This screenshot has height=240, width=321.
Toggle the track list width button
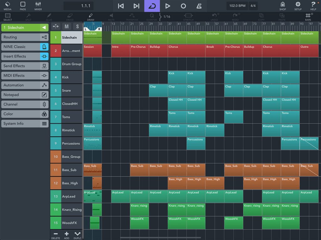click(55, 26)
